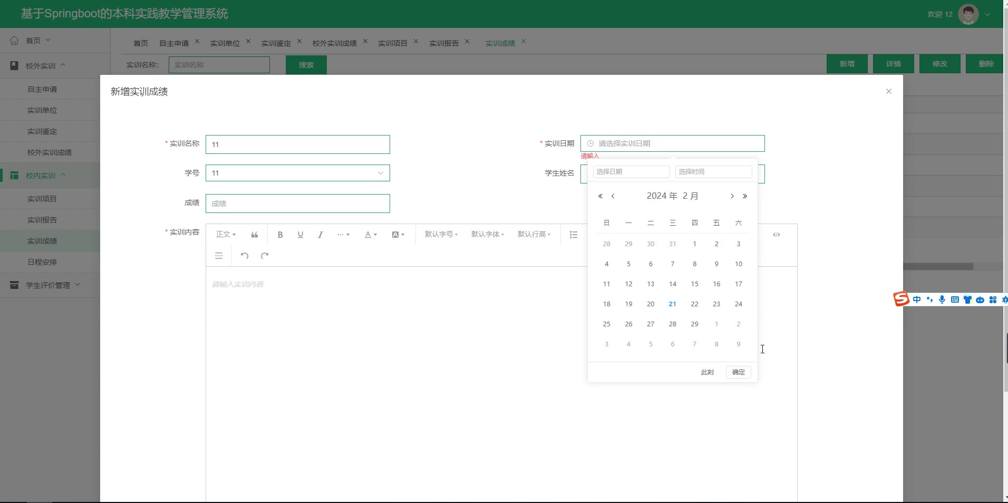
Task: Expand the 学生评价管理 sidebar menu
Action: click(x=49, y=285)
